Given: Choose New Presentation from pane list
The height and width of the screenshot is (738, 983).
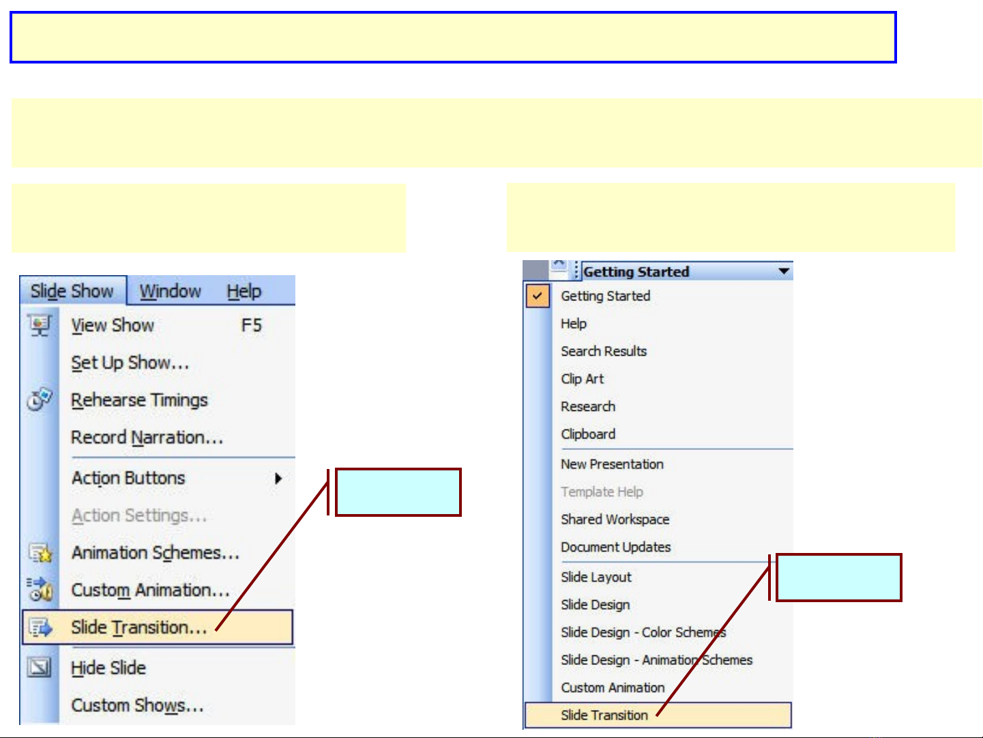Looking at the screenshot, I should click(612, 464).
